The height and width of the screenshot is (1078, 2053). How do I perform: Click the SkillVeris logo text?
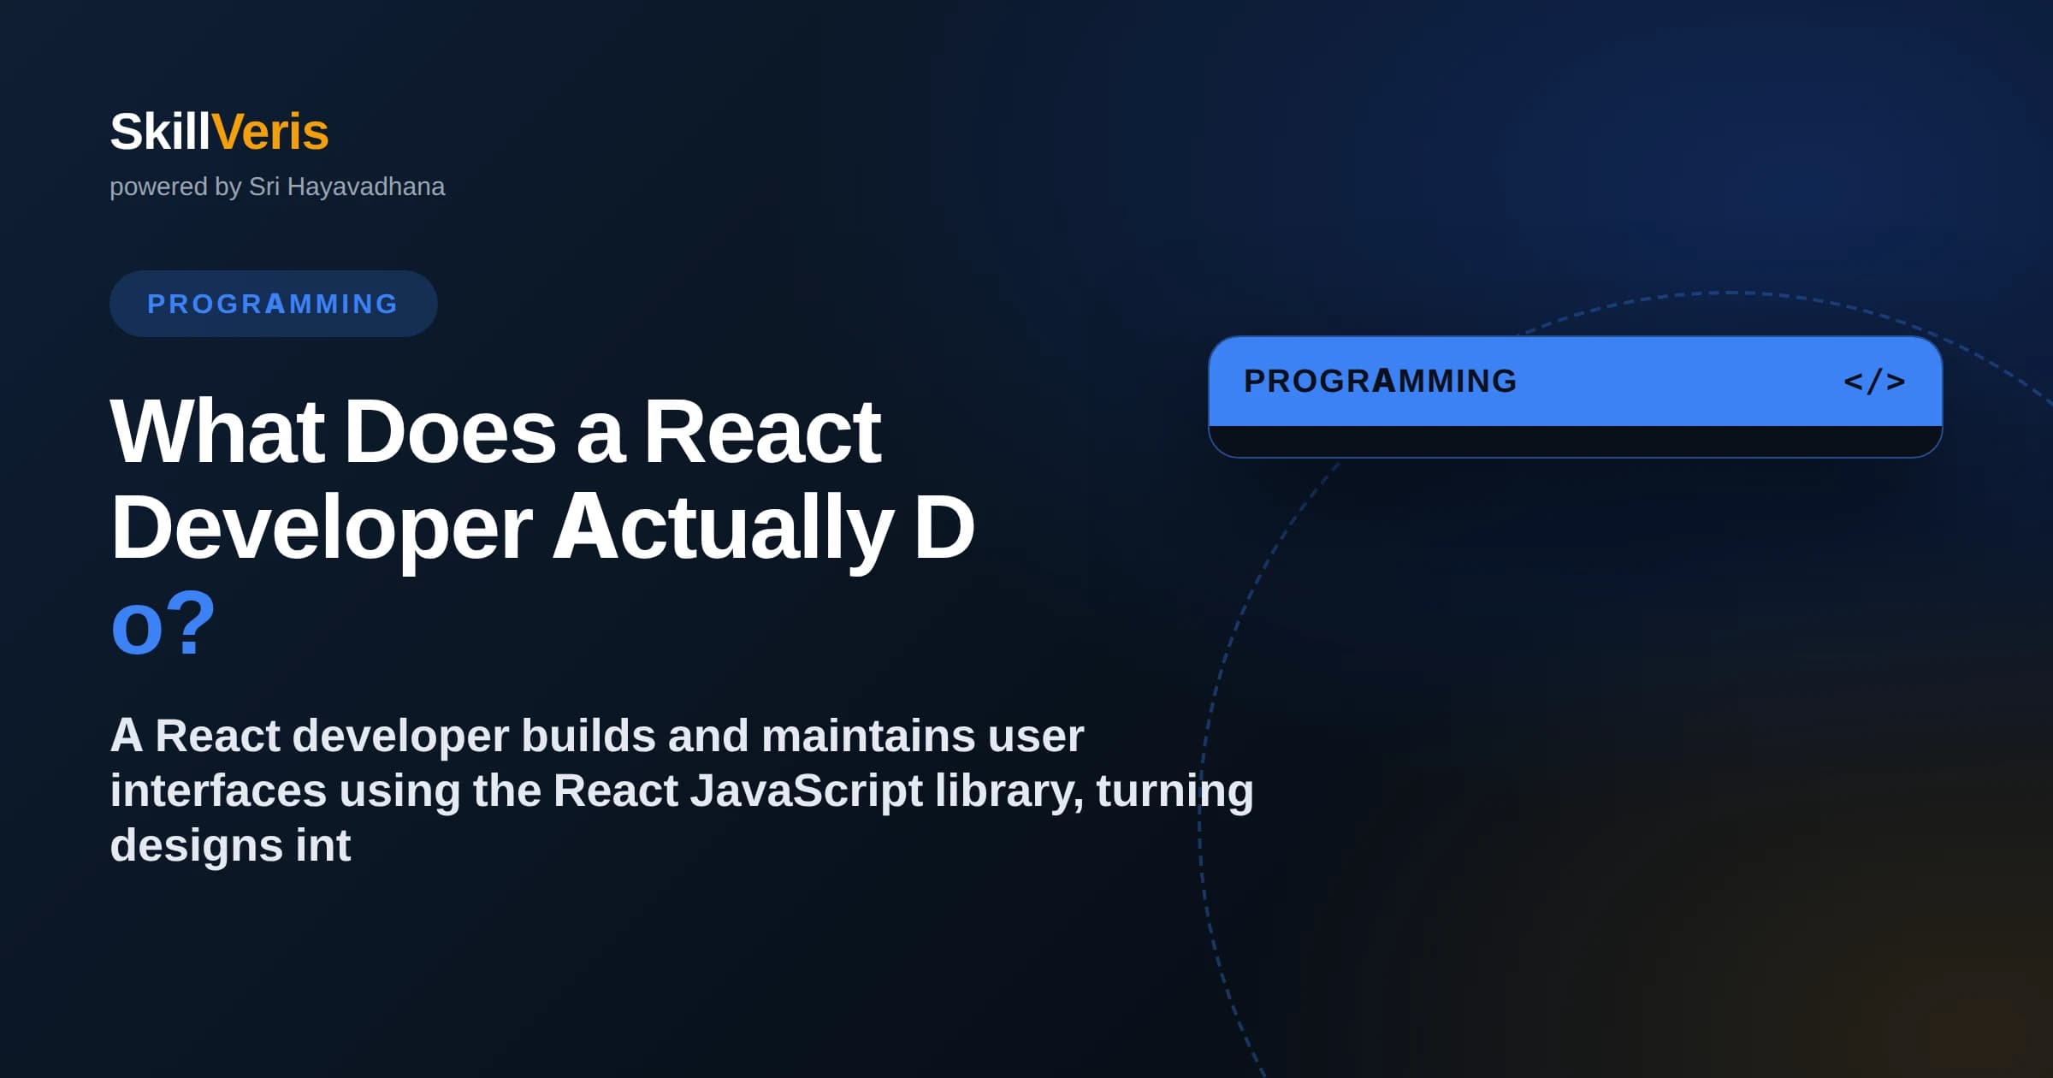point(219,132)
